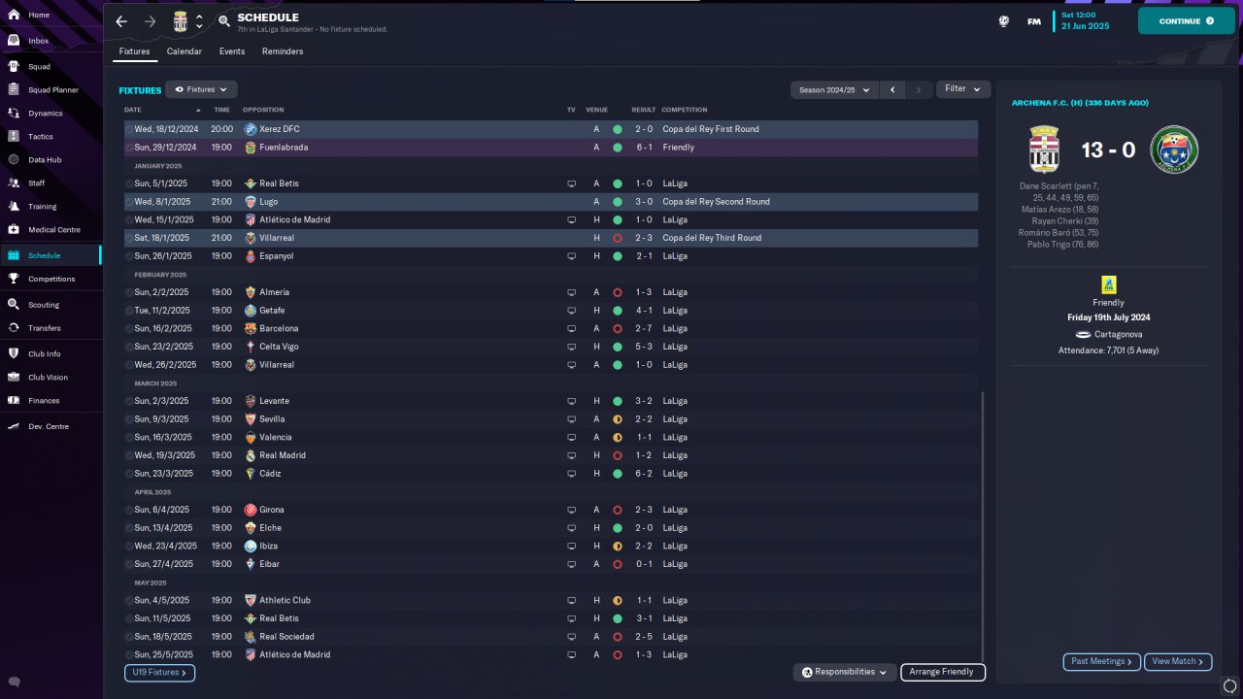Open the help icon beside FM
Image resolution: width=1243 pixels, height=699 pixels.
tap(1004, 21)
